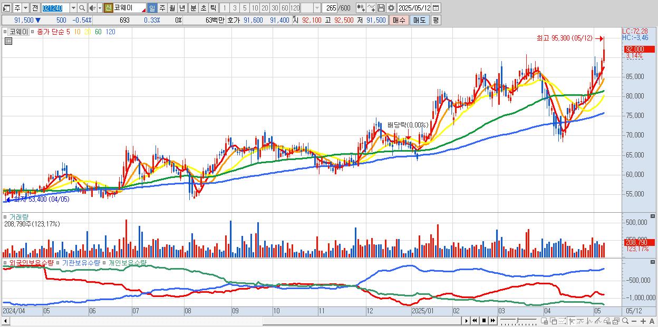The height and width of the screenshot is (327, 658).
Task: Click the indicator line tool icon
Action: pyautogui.click(x=371, y=8)
